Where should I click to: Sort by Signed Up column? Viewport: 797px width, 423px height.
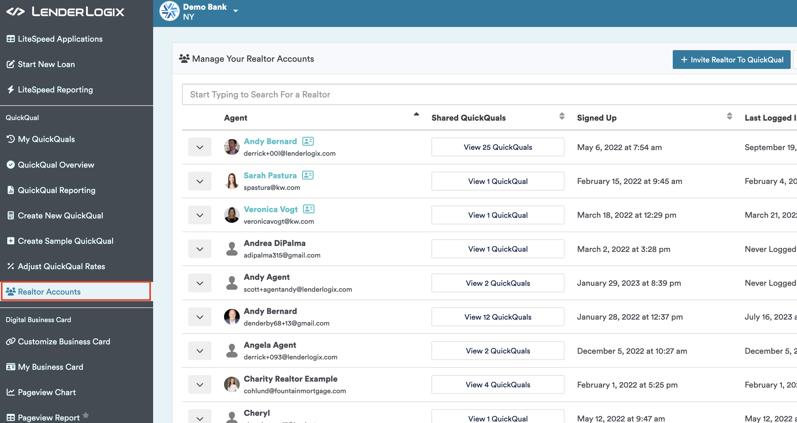coord(730,116)
